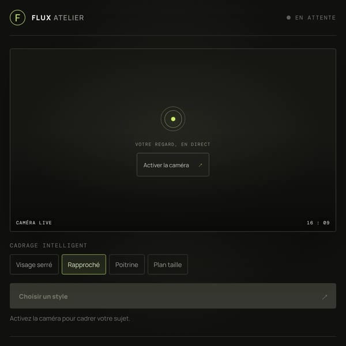Screen dimensions: 346x346
Task: Click the Activez la caméra hint text
Action: [70, 318]
